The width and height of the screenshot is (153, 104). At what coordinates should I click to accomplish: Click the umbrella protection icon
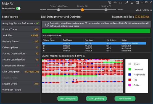coord(115,3)
